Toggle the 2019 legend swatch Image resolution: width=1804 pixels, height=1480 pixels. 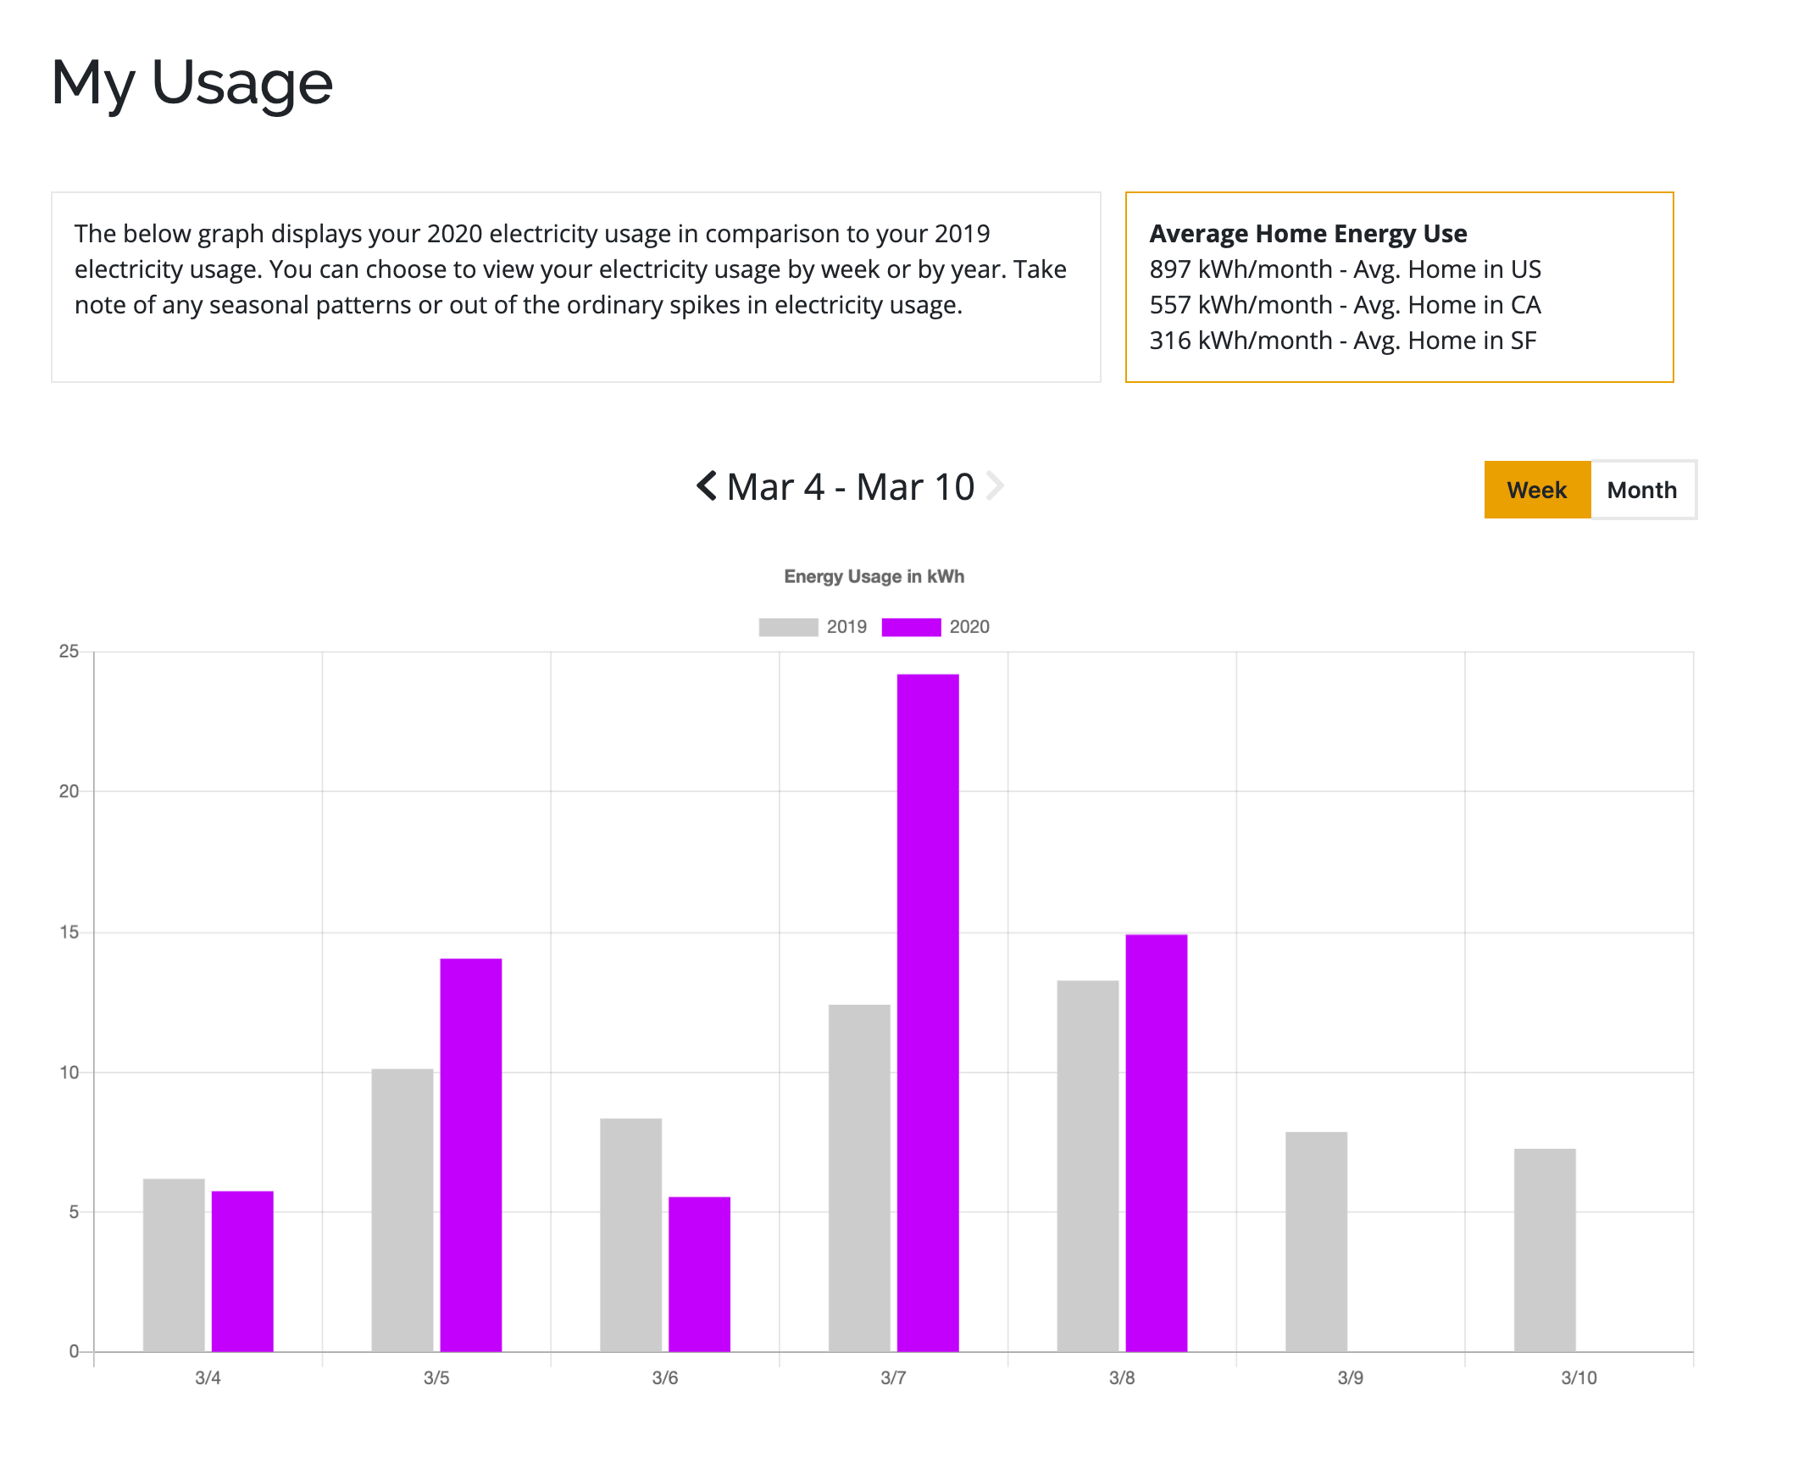click(x=788, y=628)
